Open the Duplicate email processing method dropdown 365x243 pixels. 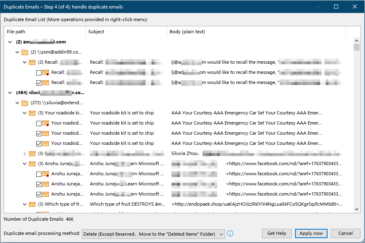[221, 234]
